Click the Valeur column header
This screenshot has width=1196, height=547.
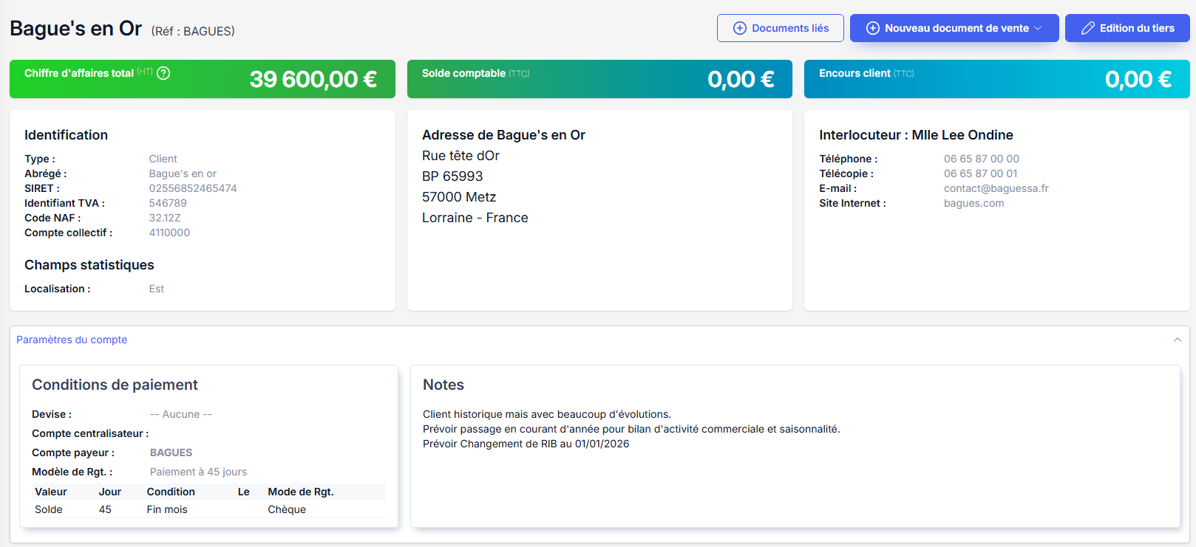click(x=51, y=492)
